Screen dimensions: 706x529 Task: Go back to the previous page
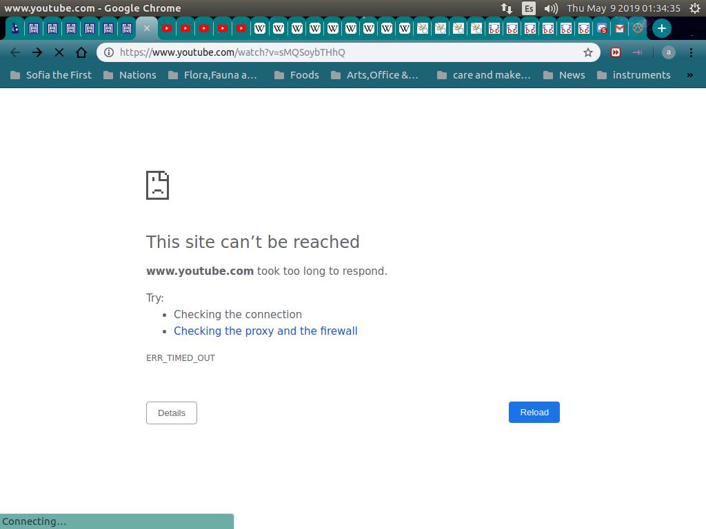15,52
